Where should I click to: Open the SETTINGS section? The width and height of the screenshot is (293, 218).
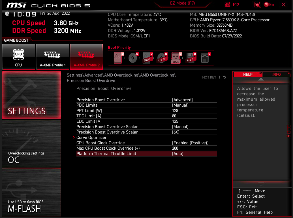[x=31, y=95]
